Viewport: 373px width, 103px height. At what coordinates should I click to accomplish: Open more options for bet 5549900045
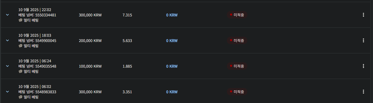(x=363, y=41)
